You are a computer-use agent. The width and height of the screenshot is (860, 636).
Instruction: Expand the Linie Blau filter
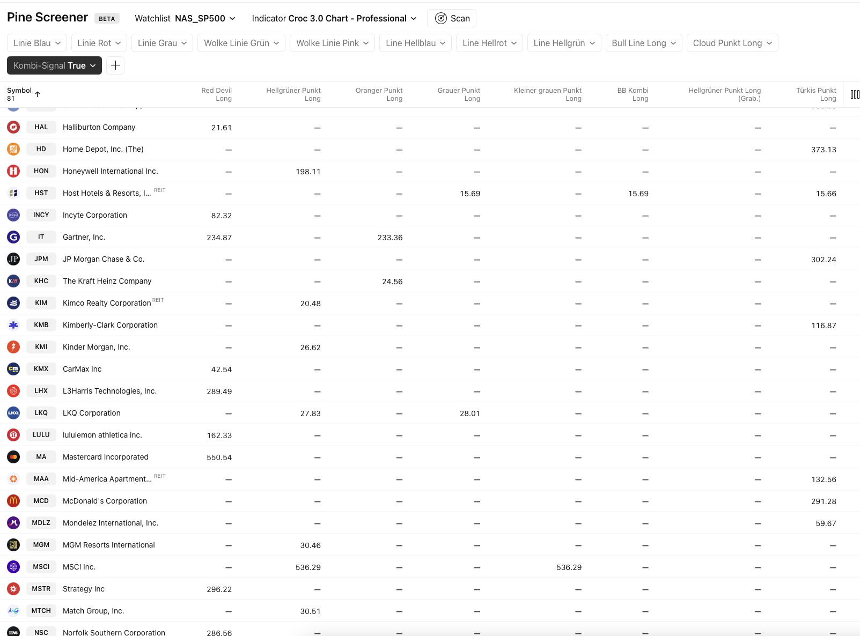point(37,43)
